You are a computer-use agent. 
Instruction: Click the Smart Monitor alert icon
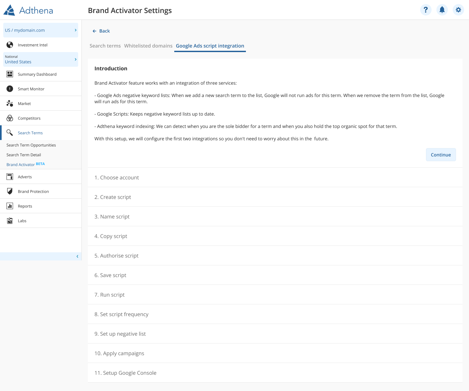coord(10,89)
